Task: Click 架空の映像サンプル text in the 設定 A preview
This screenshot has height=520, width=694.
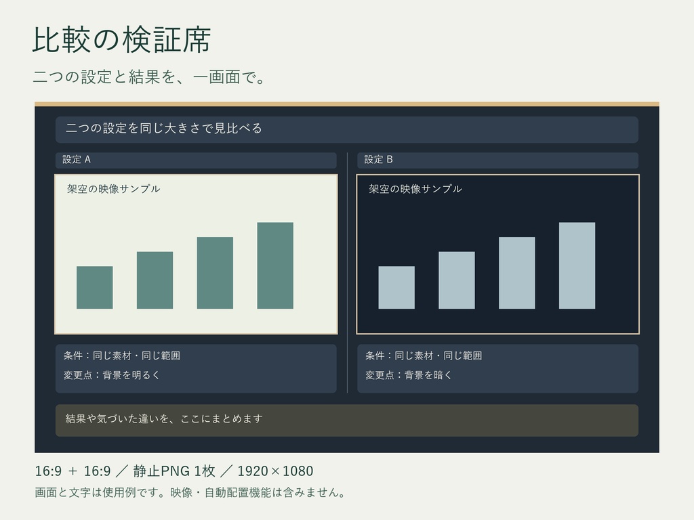Action: point(113,189)
